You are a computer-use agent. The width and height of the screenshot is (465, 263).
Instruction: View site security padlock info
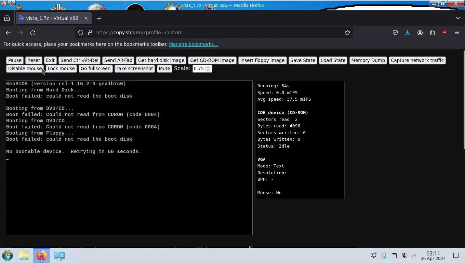90,33
